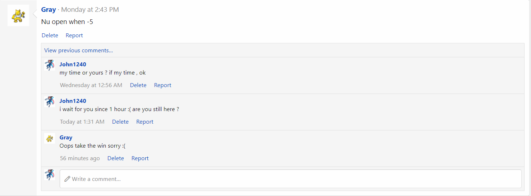Open Gray's profile from 'Oops' comment
This screenshot has width=531, height=196.
66,138
